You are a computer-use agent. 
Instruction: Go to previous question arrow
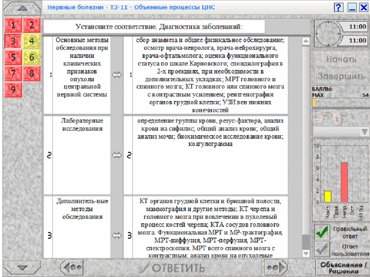tap(73, 268)
